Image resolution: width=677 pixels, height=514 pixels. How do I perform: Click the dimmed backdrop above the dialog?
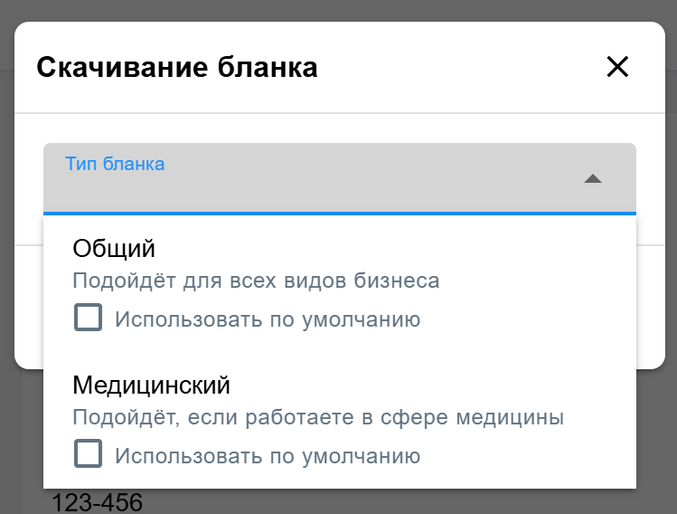click(338, 10)
